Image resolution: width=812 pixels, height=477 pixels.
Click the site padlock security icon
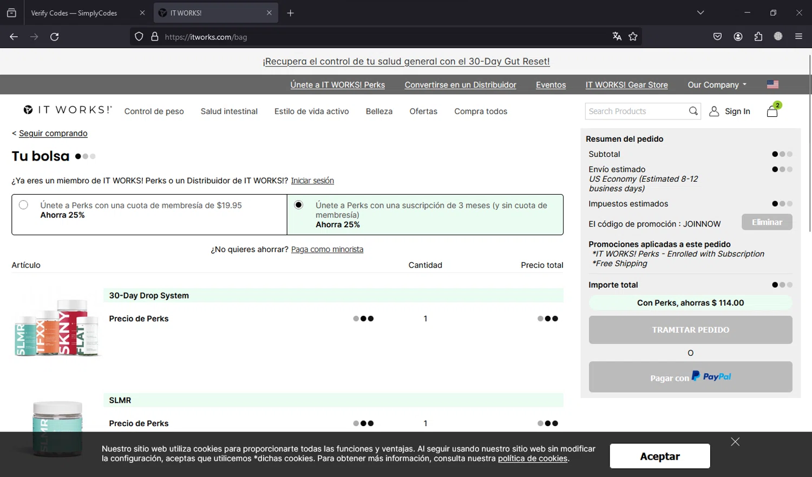(155, 37)
